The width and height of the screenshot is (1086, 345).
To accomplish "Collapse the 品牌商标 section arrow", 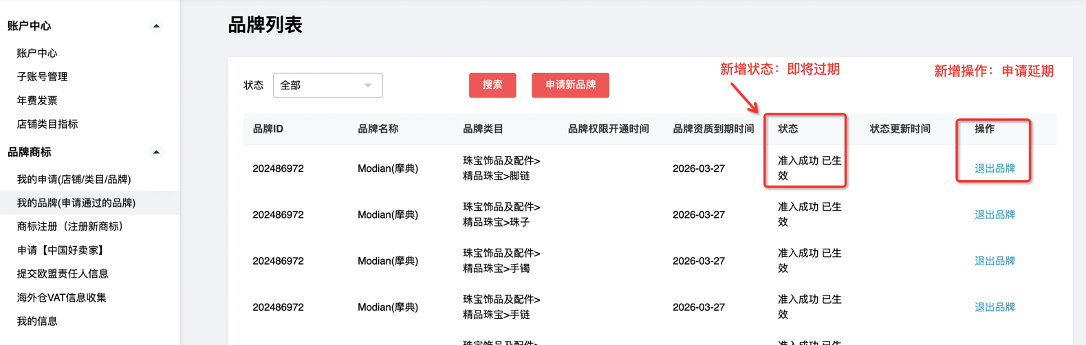I will click(x=156, y=152).
